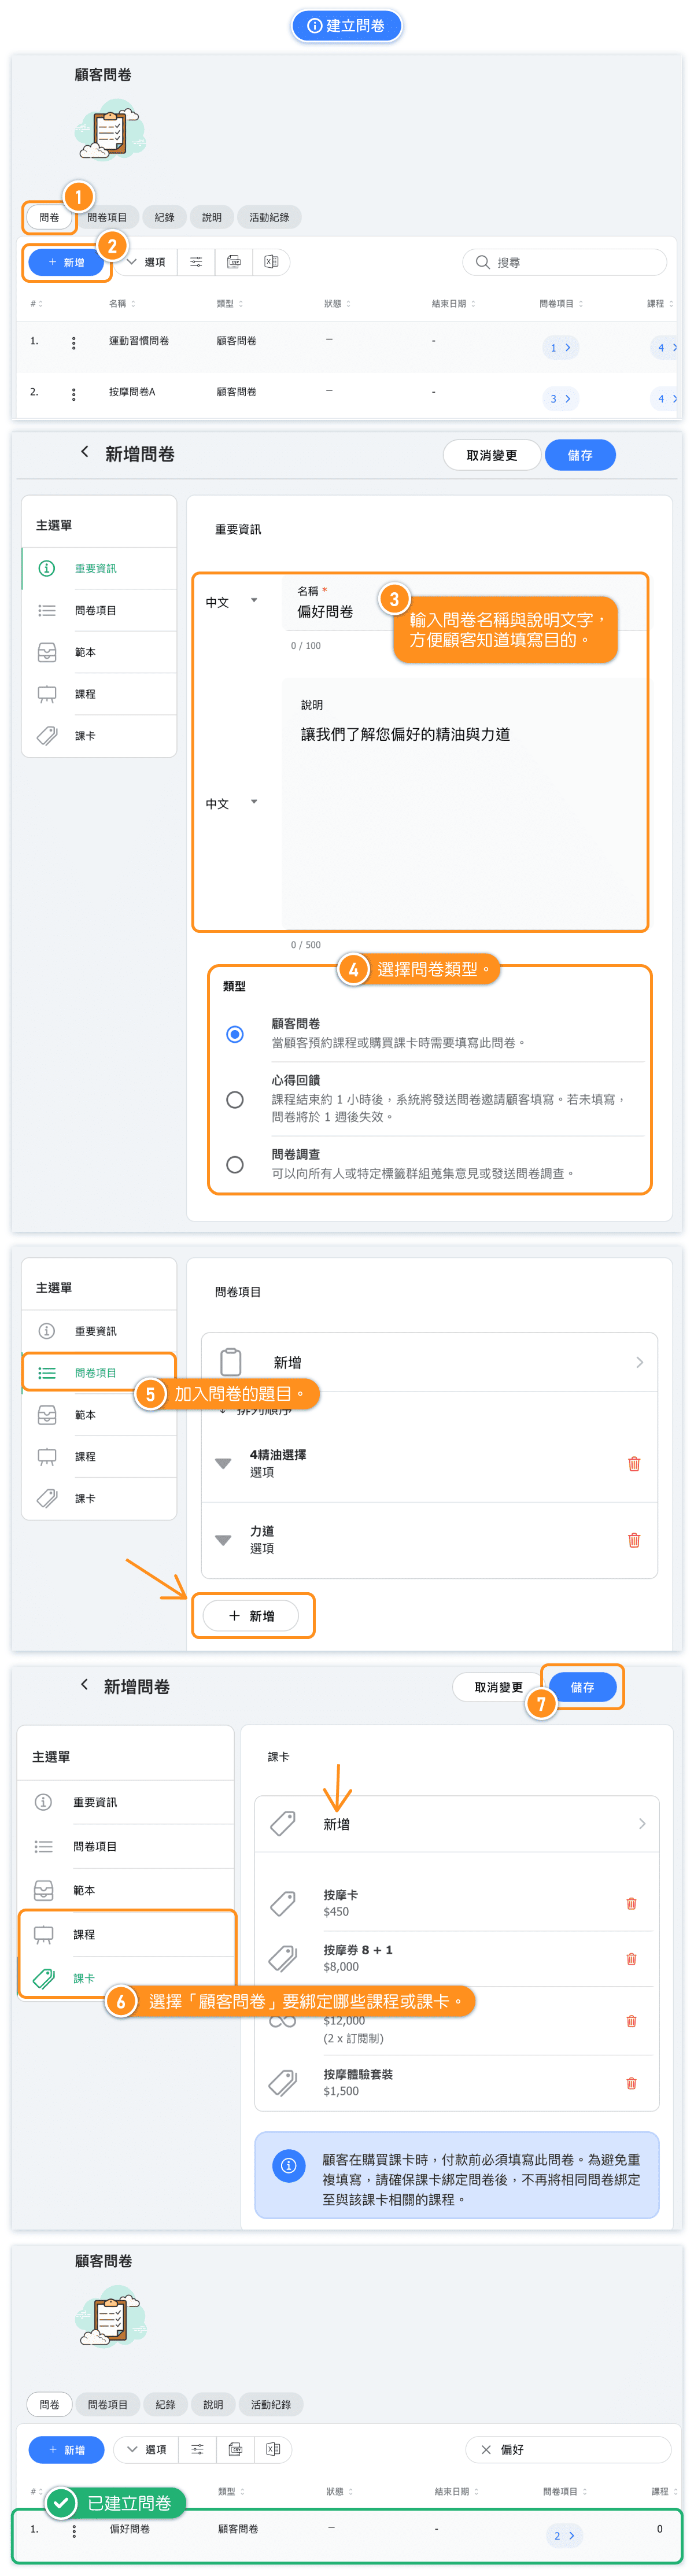Click the trash icon for 力道 item
The width and height of the screenshot is (694, 2576).
pyautogui.click(x=633, y=1540)
